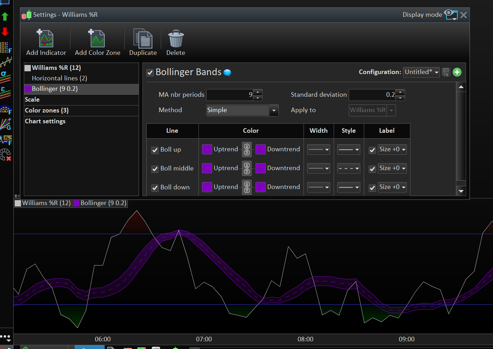493x349 pixels.
Task: Click the Boll up color link chain icon
Action: 247,150
